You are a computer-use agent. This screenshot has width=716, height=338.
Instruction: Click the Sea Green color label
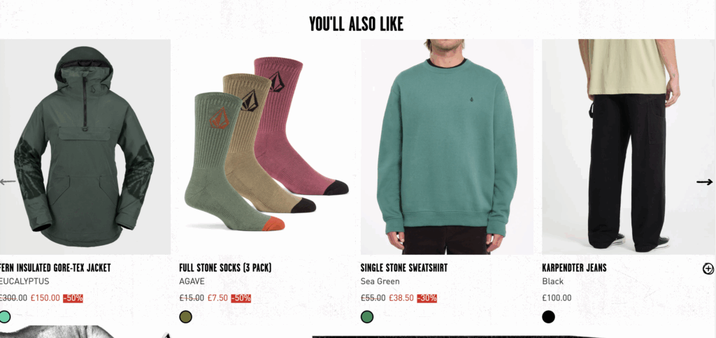pyautogui.click(x=380, y=281)
